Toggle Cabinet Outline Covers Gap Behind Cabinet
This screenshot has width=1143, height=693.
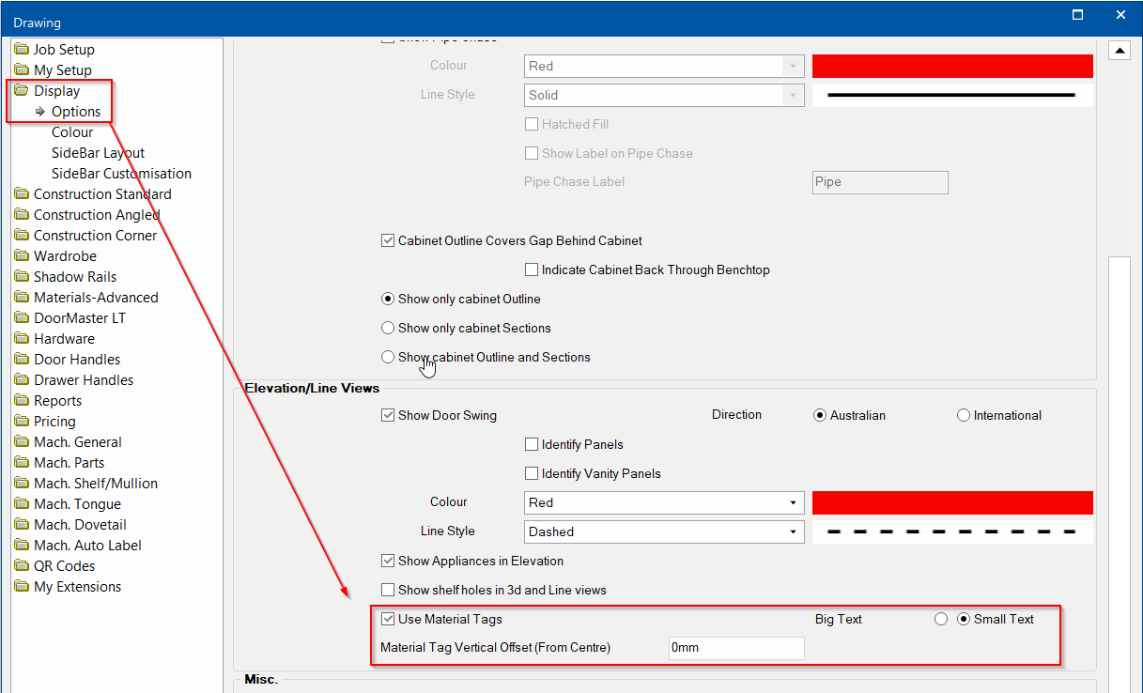(388, 240)
